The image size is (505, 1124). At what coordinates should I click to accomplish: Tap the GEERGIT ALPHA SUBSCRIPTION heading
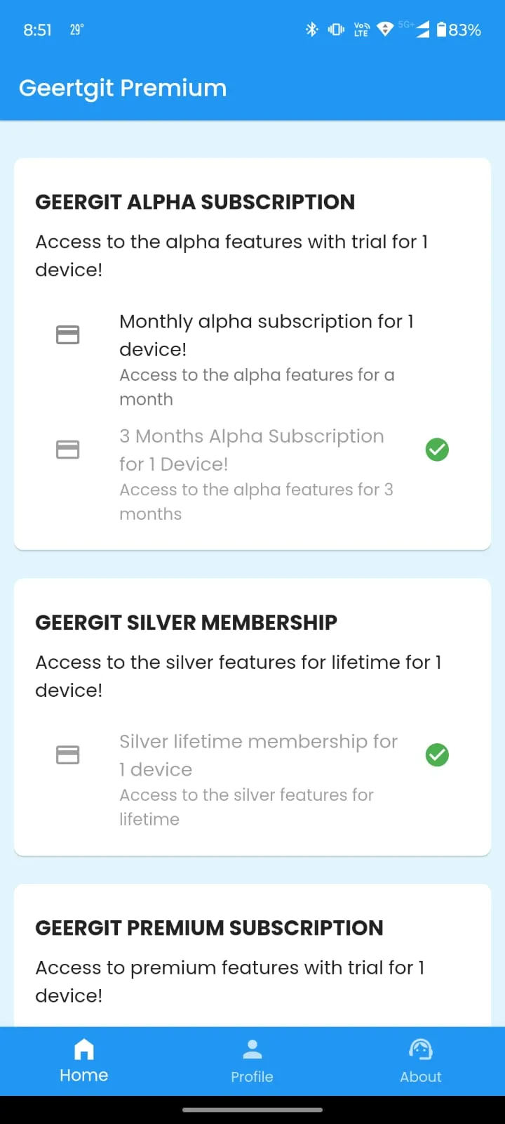pos(195,202)
